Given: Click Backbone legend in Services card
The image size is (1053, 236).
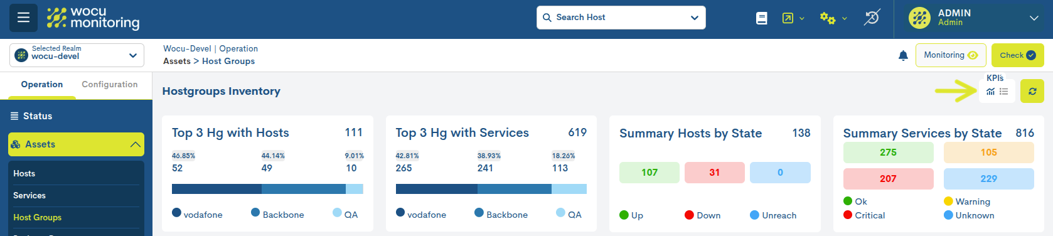Looking at the screenshot, I should click(x=501, y=214).
